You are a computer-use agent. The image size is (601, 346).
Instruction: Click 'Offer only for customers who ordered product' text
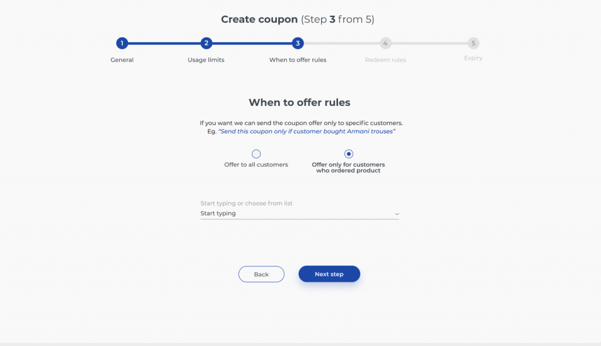[x=349, y=167]
